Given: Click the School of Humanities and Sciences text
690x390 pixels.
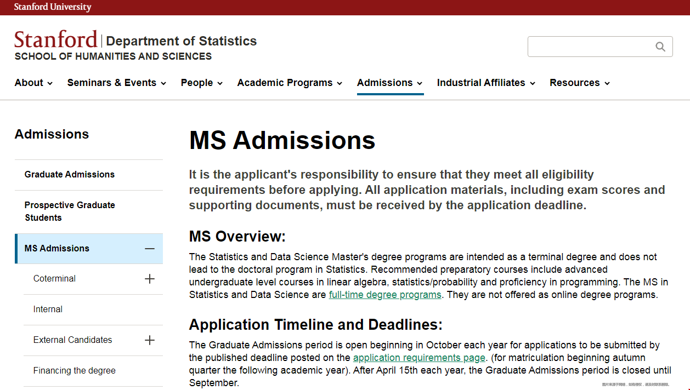Looking at the screenshot, I should click(x=113, y=56).
